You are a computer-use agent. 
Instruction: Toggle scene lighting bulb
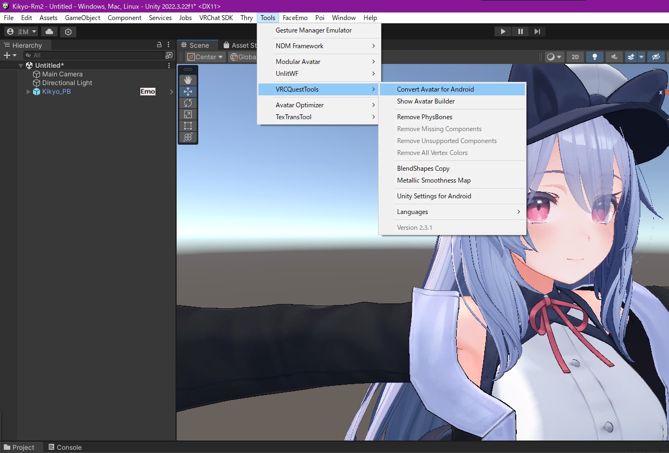pos(595,57)
